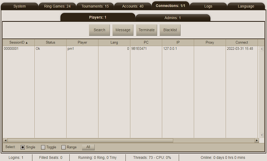Switch to the Admins sub-tab

pyautogui.click(x=173, y=18)
